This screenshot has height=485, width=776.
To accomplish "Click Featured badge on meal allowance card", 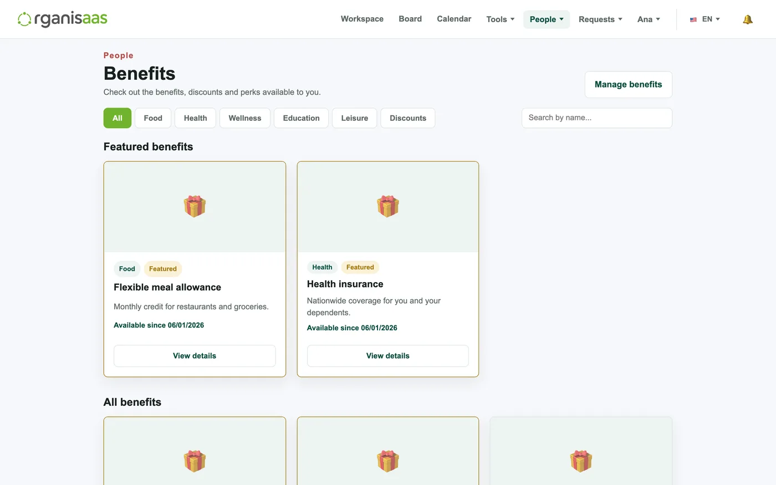I will 163,269.
